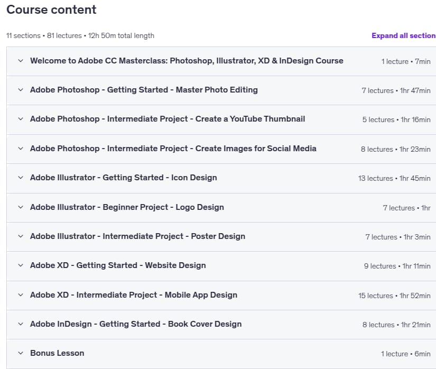Click the '5 lectures • 1hr 16min' text
The height and width of the screenshot is (369, 436).
click(x=396, y=119)
